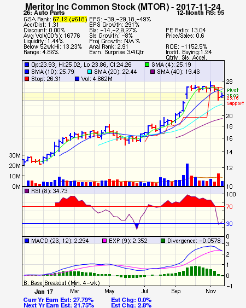Image resolution: width=246 pixels, height=308 pixels.
Task: Click the 'Earn. Surprise 3/4Qtr' text
Action: click(x=116, y=53)
